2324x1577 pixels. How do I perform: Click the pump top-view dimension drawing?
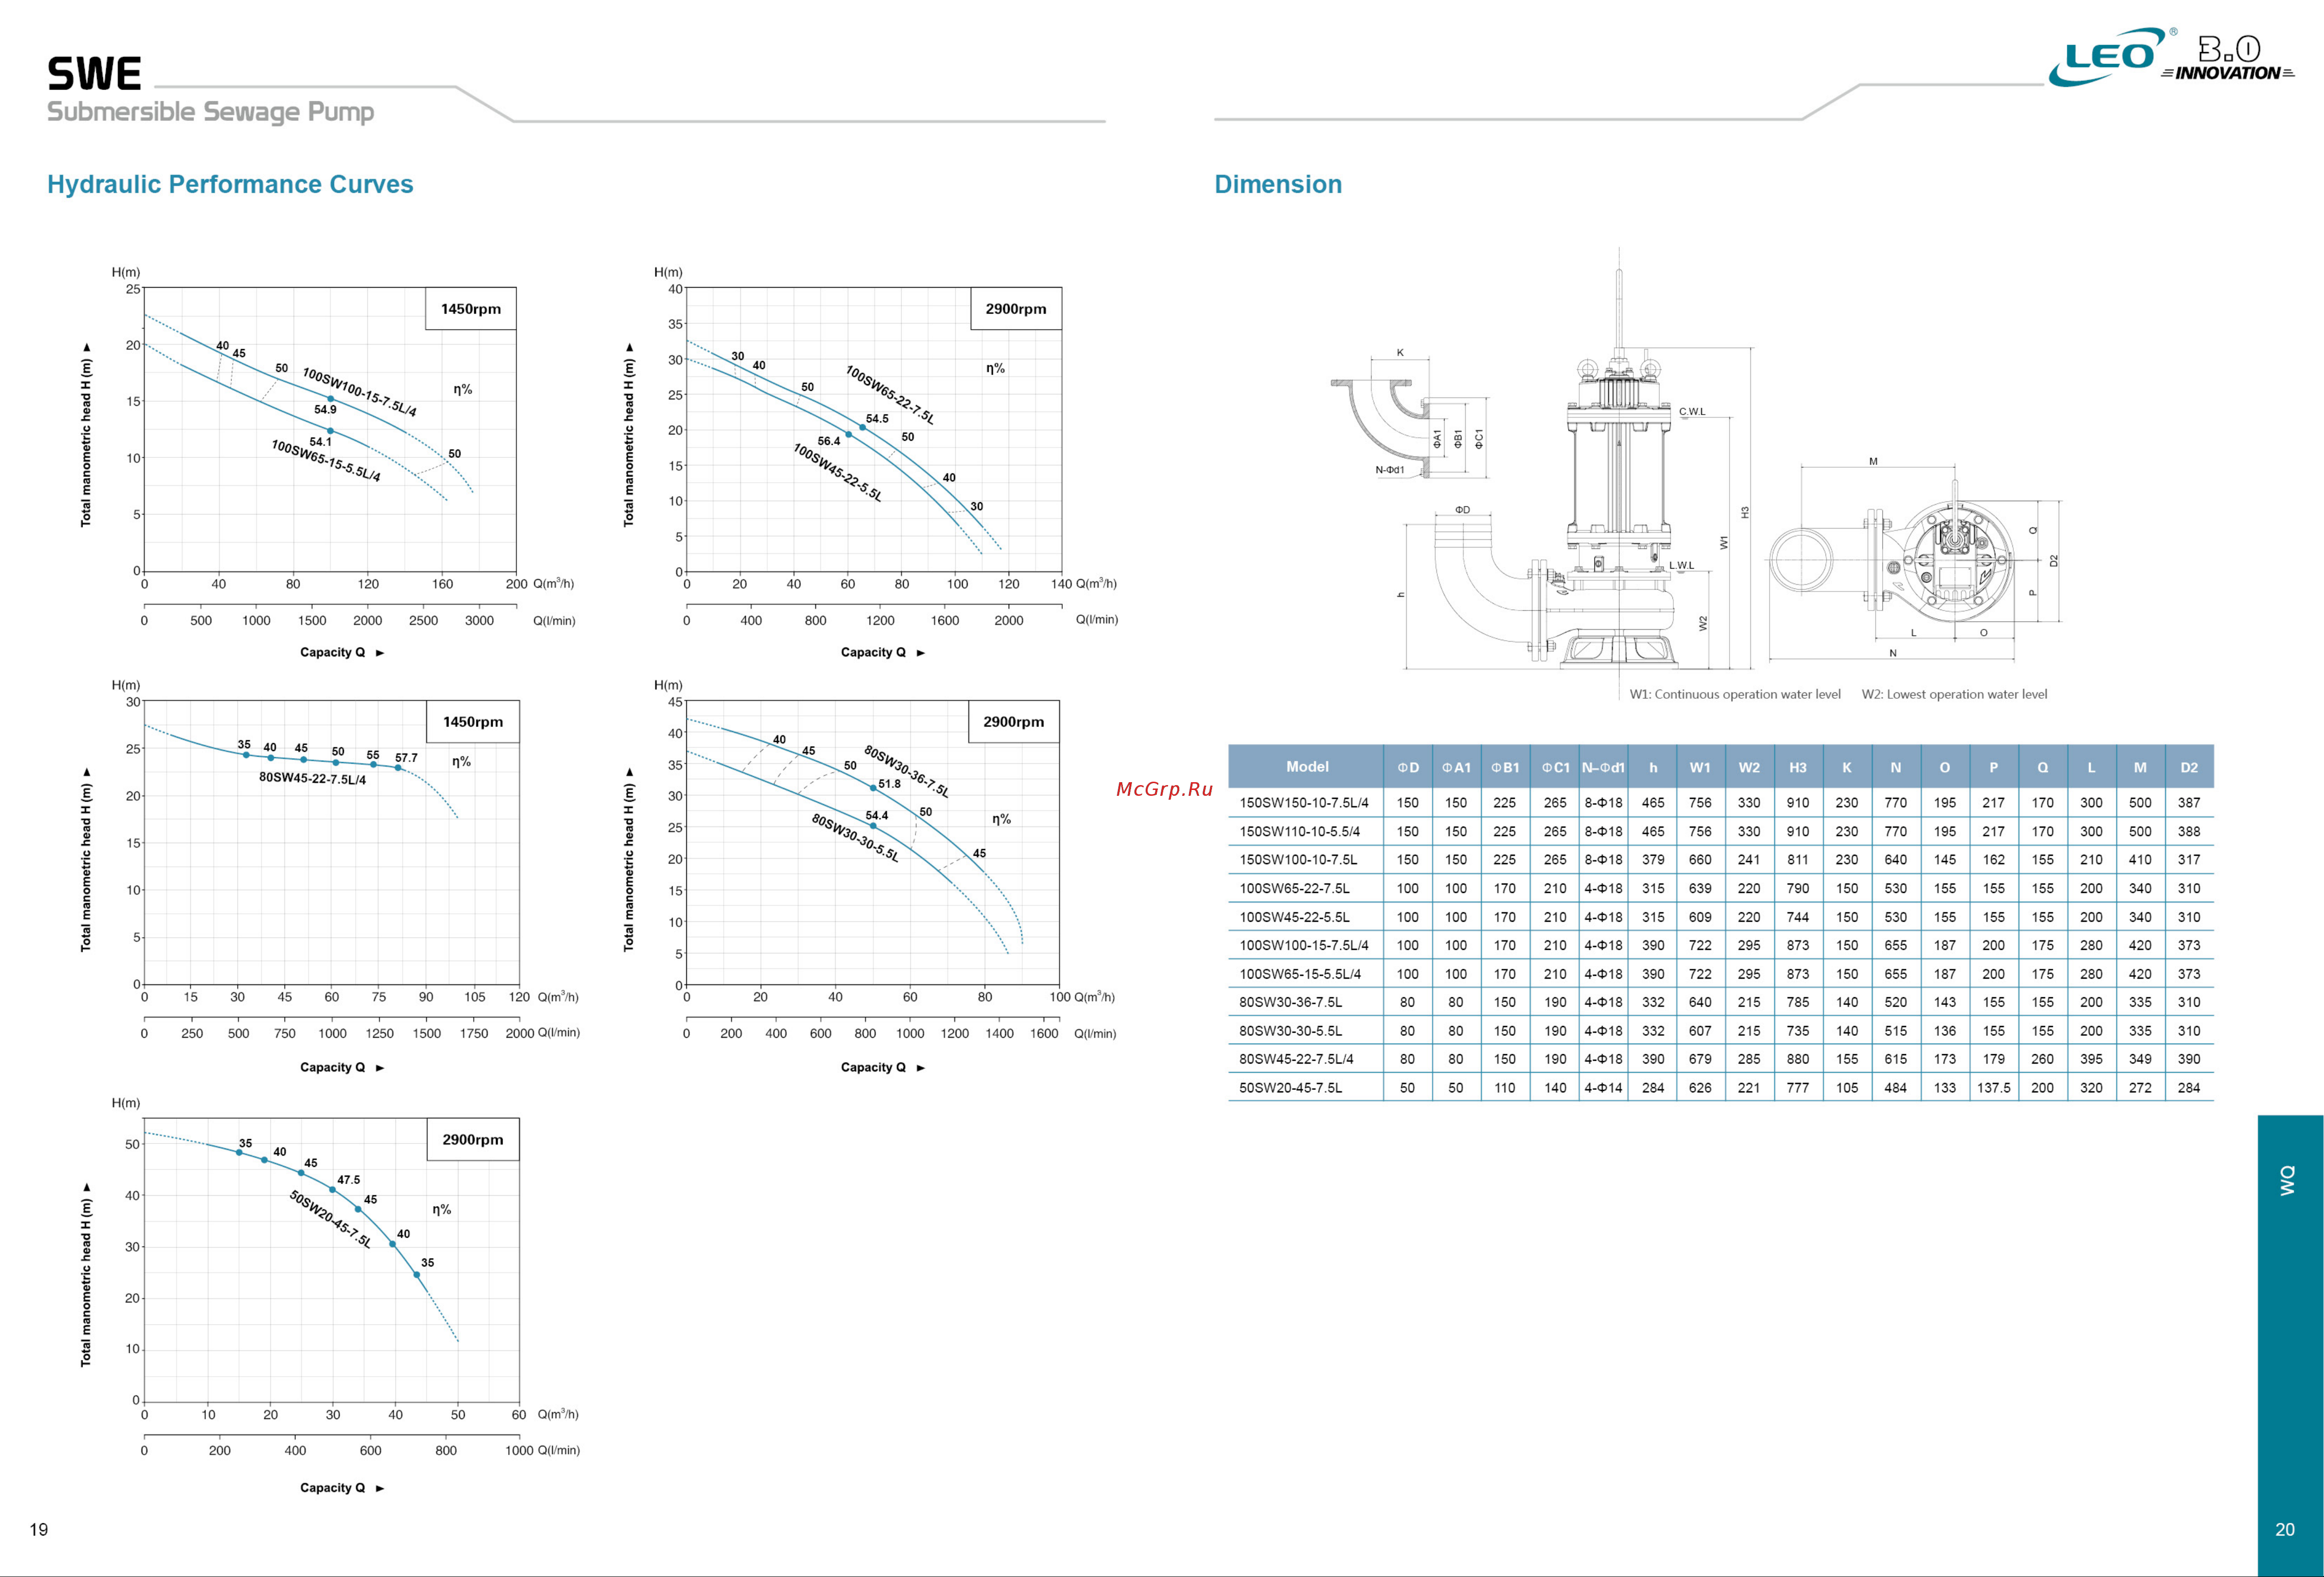coord(1915,560)
